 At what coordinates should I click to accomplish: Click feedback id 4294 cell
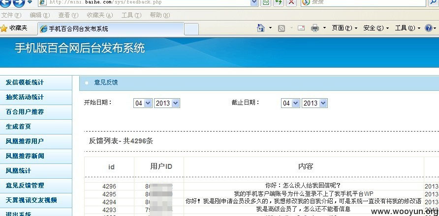[x=109, y=202]
